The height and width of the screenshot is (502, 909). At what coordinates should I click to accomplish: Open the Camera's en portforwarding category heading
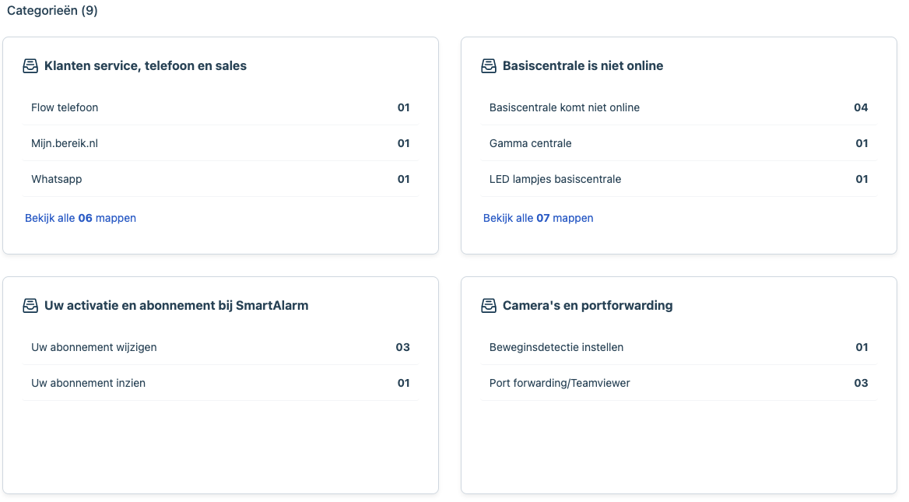click(x=588, y=306)
